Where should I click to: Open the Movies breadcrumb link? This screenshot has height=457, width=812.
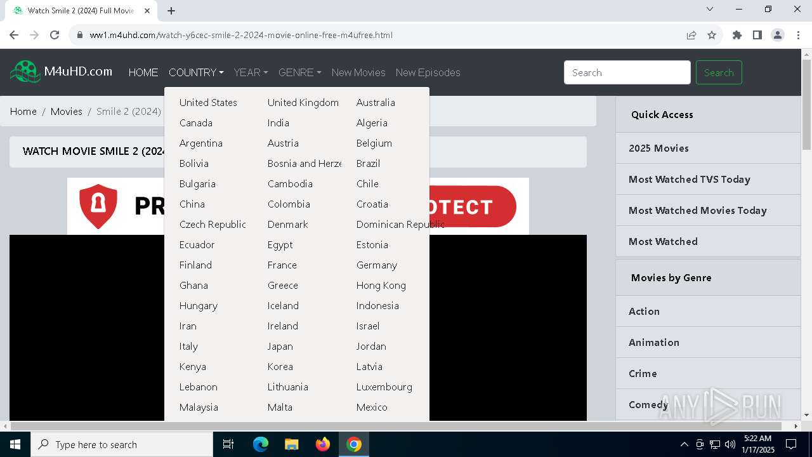[x=67, y=111]
